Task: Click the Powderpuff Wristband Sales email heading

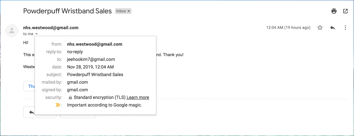Action: [x=67, y=11]
